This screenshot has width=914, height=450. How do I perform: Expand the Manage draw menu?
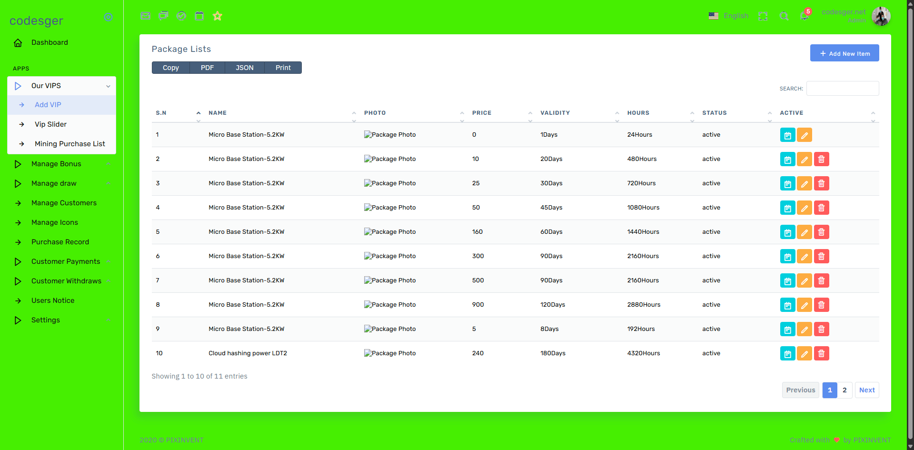tap(62, 184)
